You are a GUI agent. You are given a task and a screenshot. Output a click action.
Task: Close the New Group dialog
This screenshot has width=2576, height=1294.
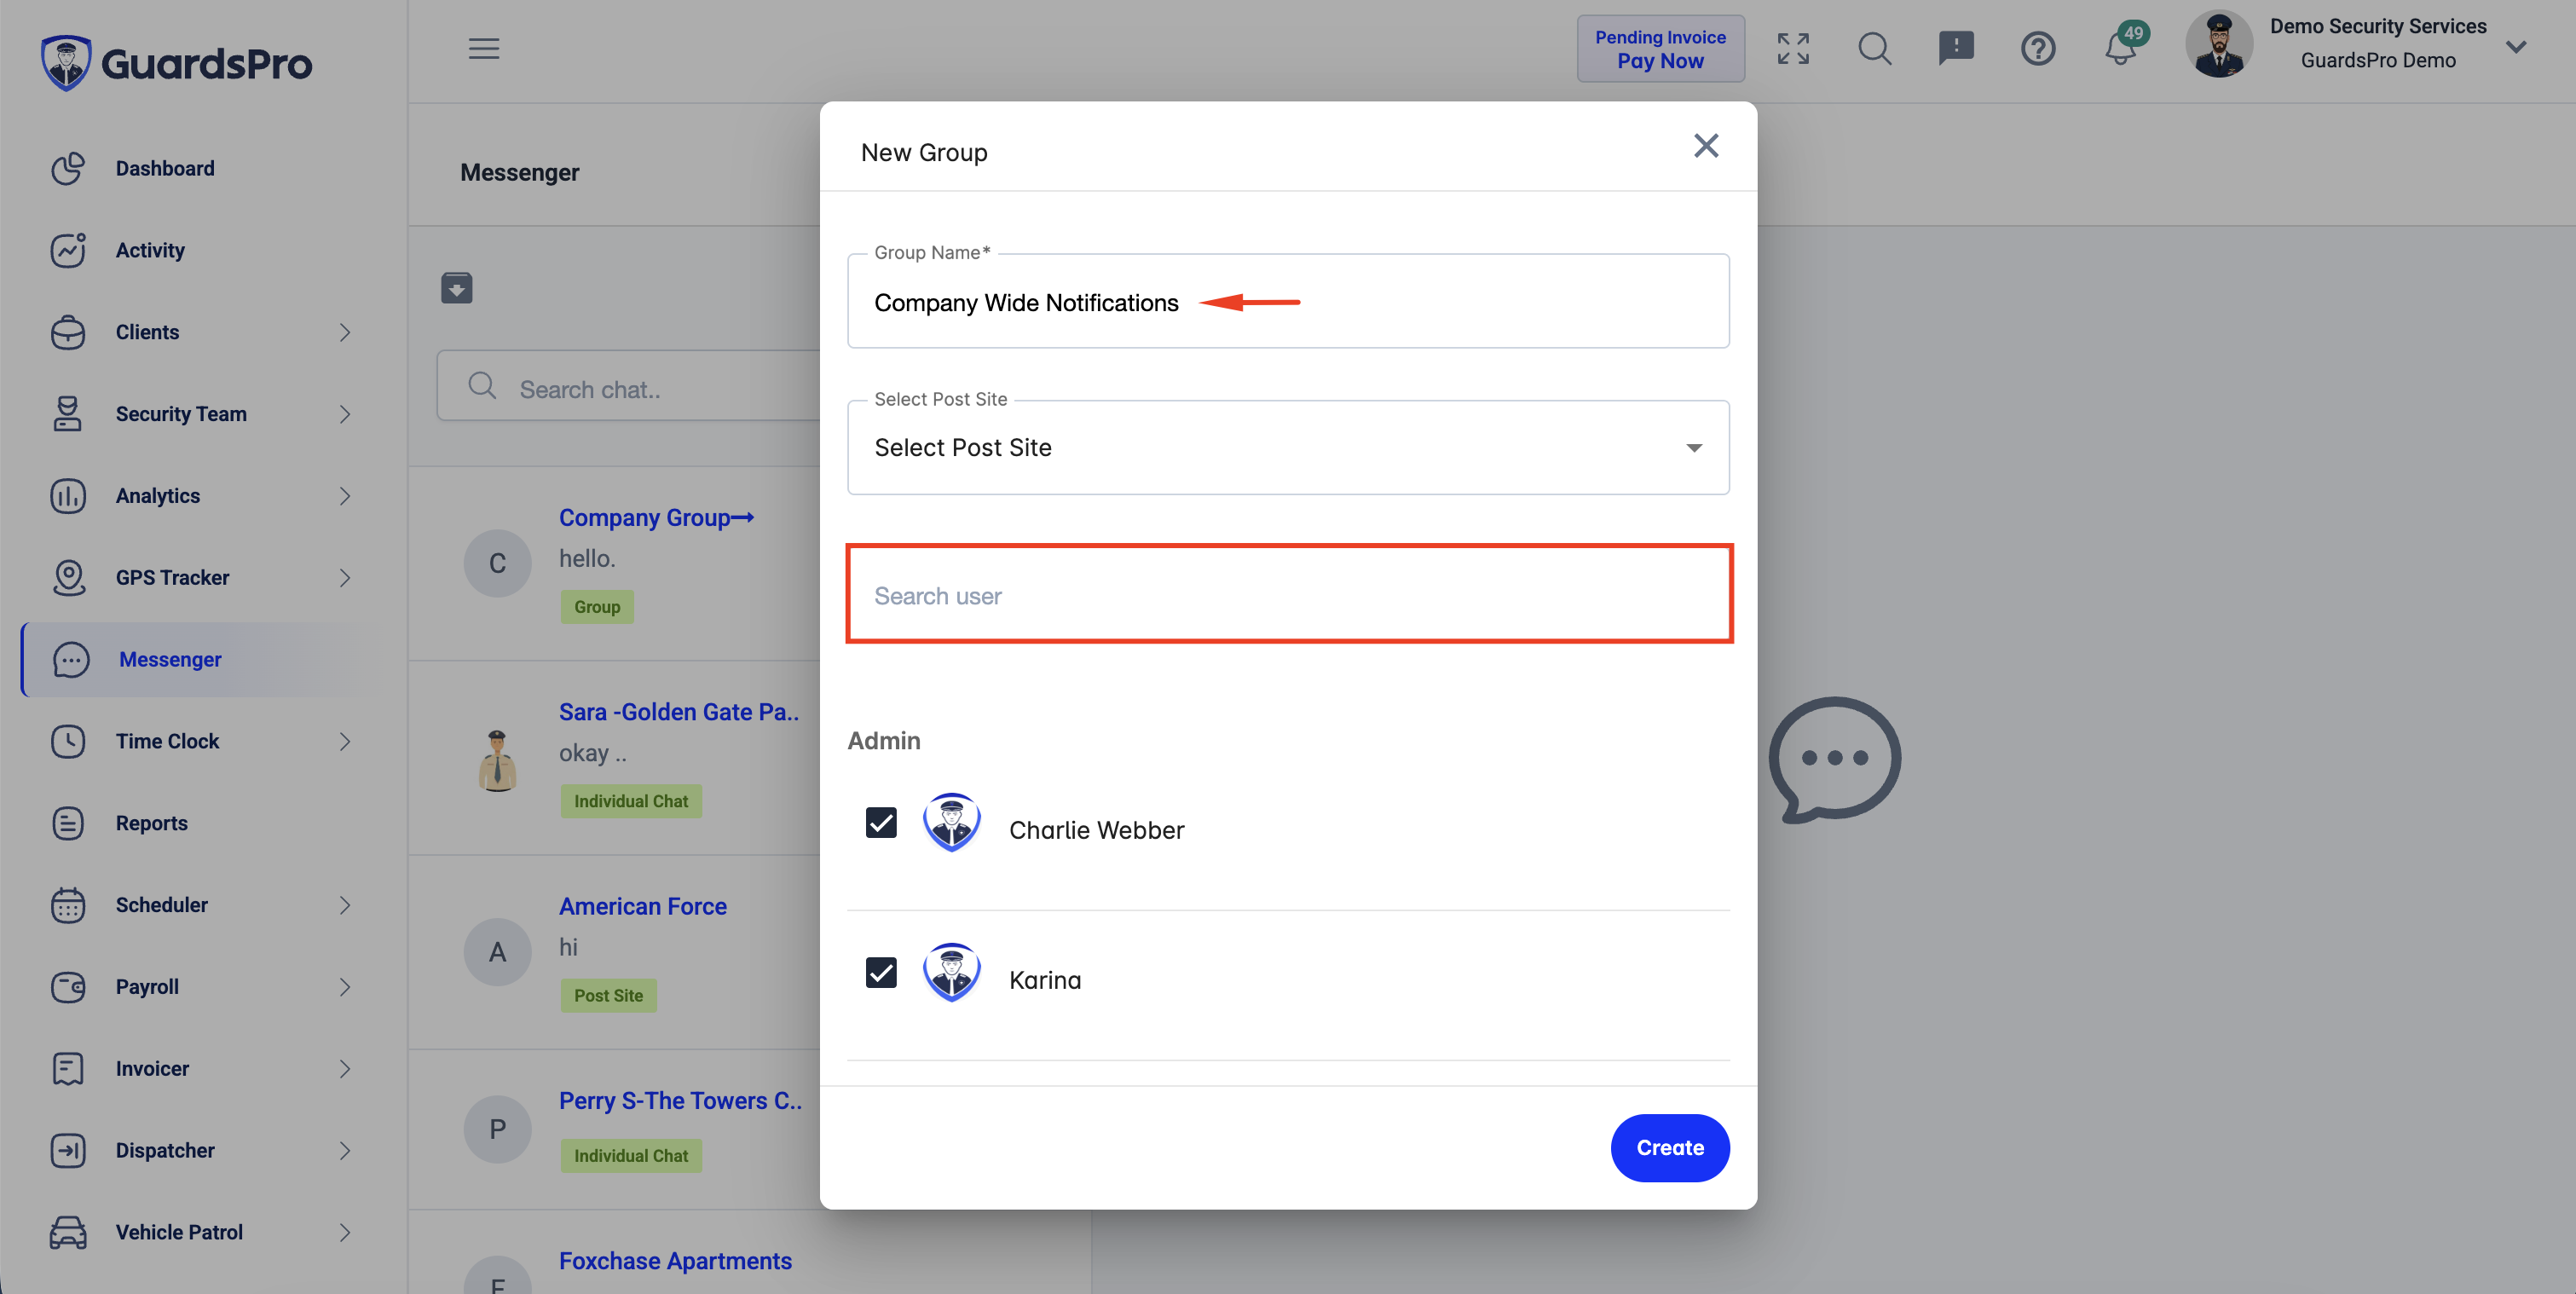[x=1706, y=146]
